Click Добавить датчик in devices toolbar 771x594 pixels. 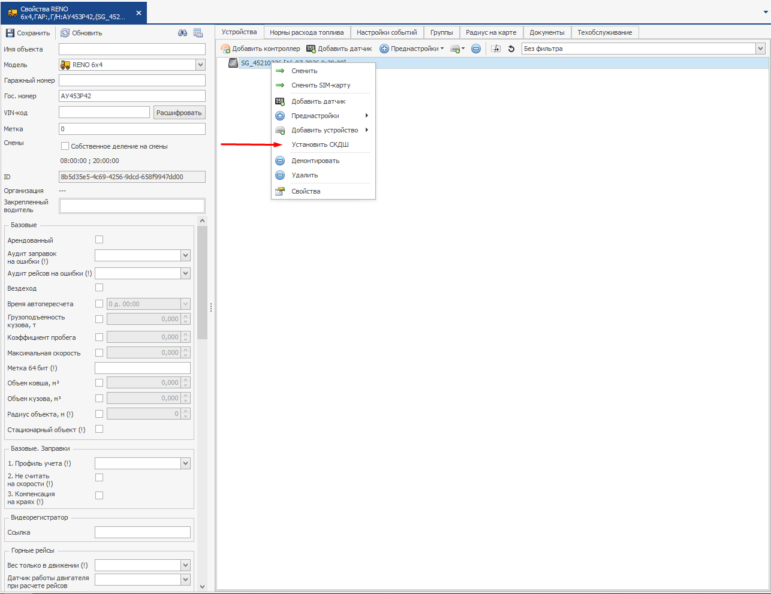pos(339,49)
